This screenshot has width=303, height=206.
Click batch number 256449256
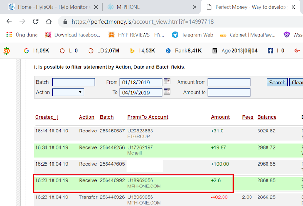pos(112,148)
